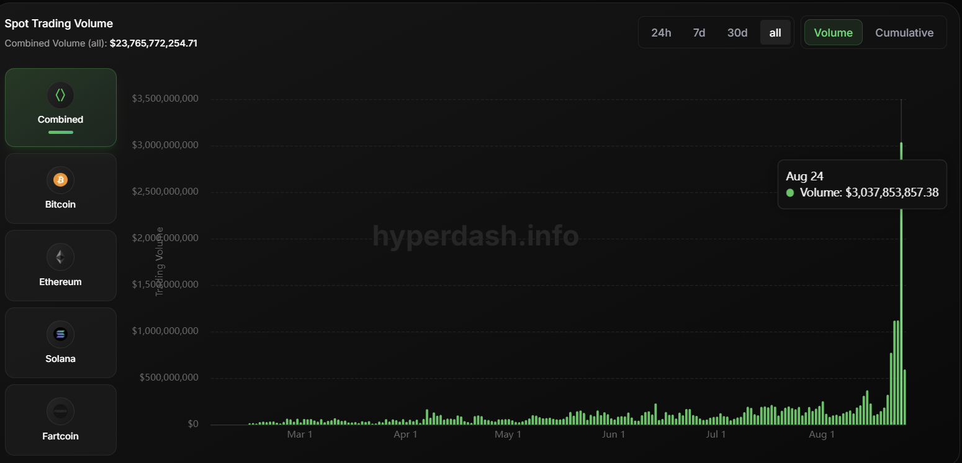The width and height of the screenshot is (962, 463).
Task: Select the Solana asset panel
Action: 60,343
